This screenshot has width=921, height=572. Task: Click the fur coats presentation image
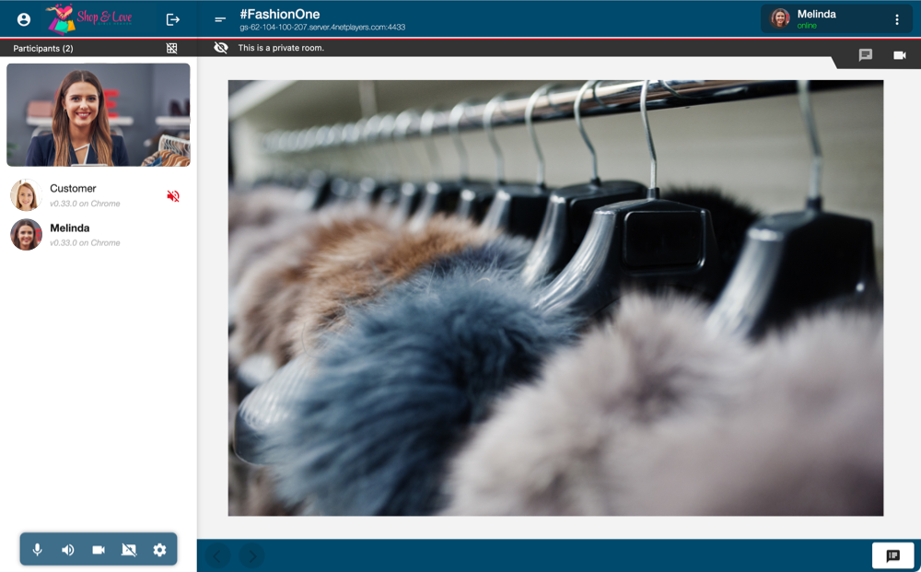click(x=555, y=298)
